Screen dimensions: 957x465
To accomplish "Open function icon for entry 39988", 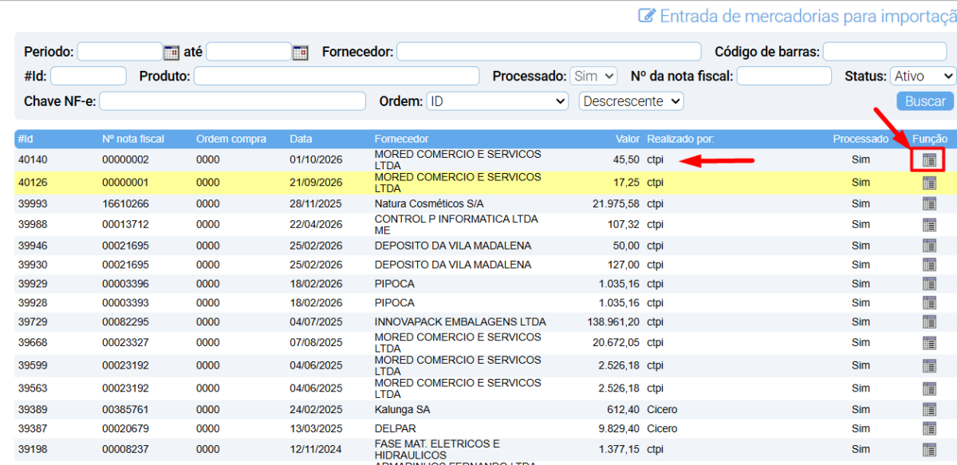I will coord(929,225).
